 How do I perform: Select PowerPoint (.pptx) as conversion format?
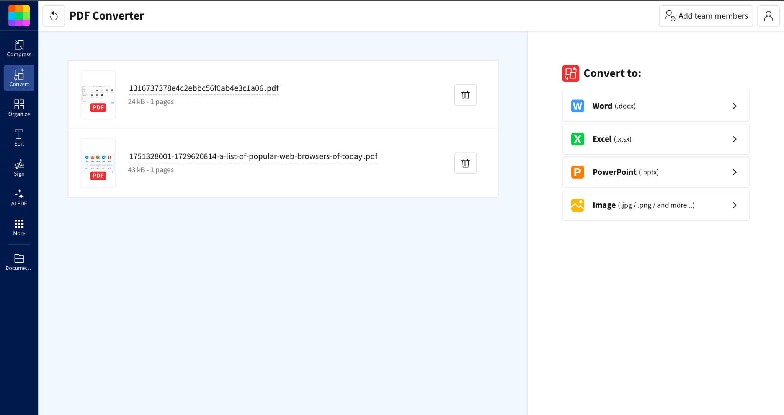[x=655, y=172]
